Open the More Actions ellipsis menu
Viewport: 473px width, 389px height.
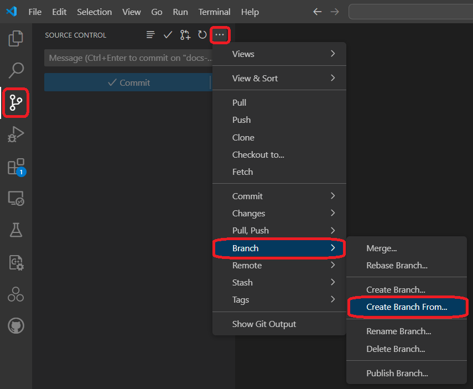click(220, 35)
